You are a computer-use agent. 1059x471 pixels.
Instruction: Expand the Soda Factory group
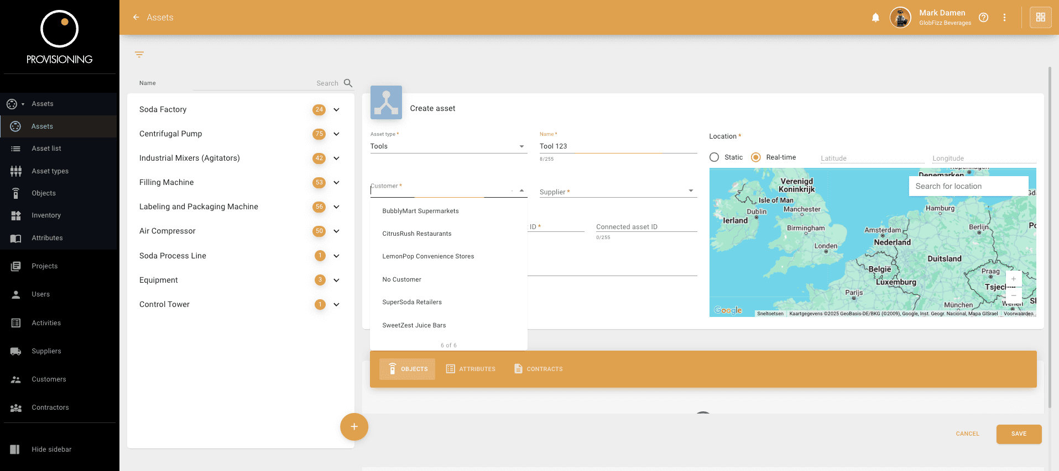[336, 110]
